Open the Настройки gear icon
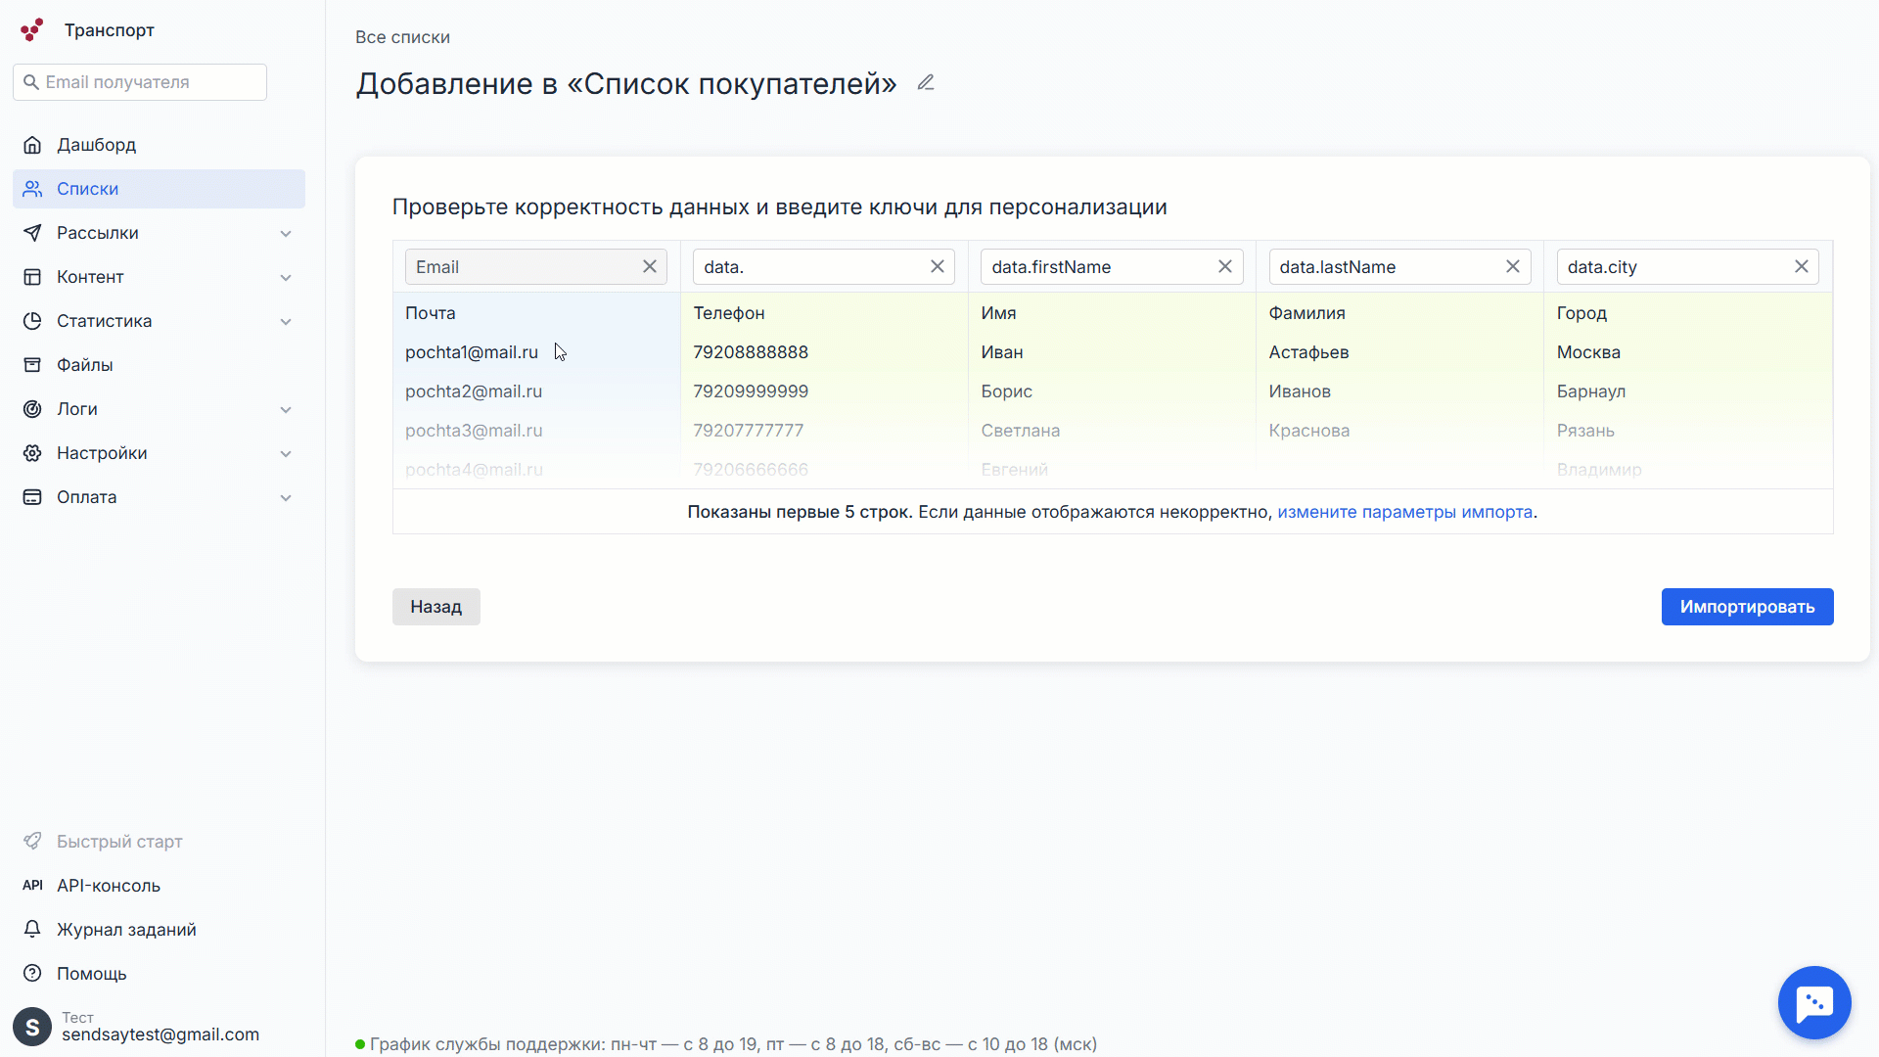The width and height of the screenshot is (1879, 1057). point(32,453)
